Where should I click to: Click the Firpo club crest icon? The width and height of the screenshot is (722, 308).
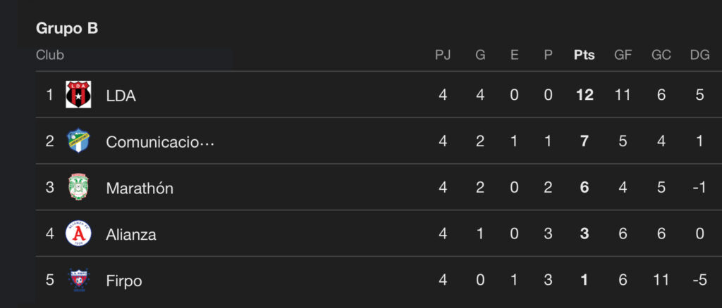click(x=78, y=281)
